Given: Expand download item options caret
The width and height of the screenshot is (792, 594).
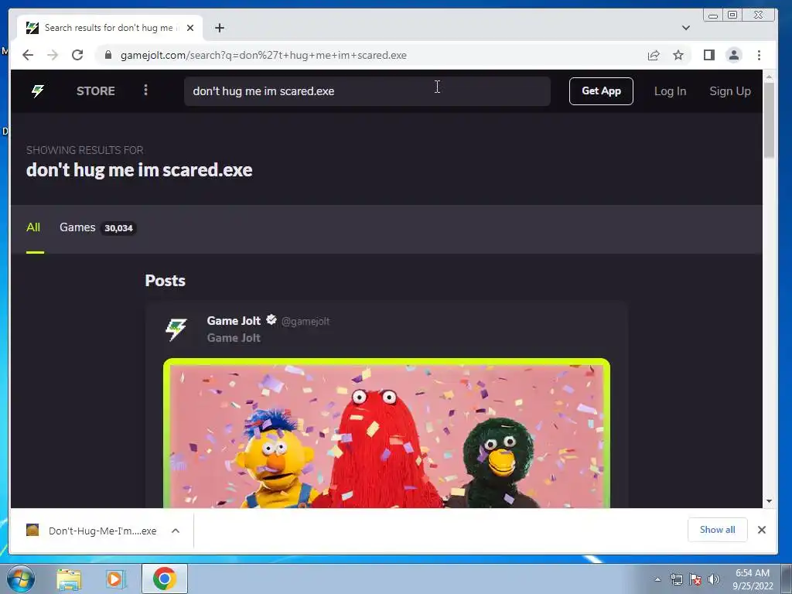Looking at the screenshot, I should click(x=176, y=531).
